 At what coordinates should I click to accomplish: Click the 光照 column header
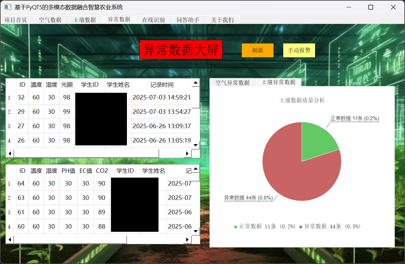(x=67, y=84)
